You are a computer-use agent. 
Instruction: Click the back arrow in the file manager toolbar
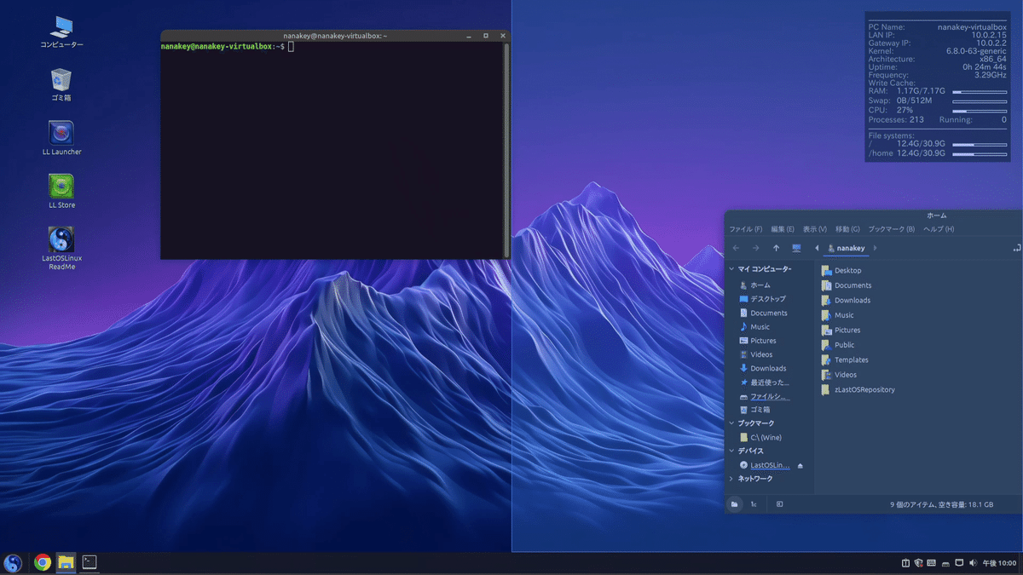(x=735, y=248)
